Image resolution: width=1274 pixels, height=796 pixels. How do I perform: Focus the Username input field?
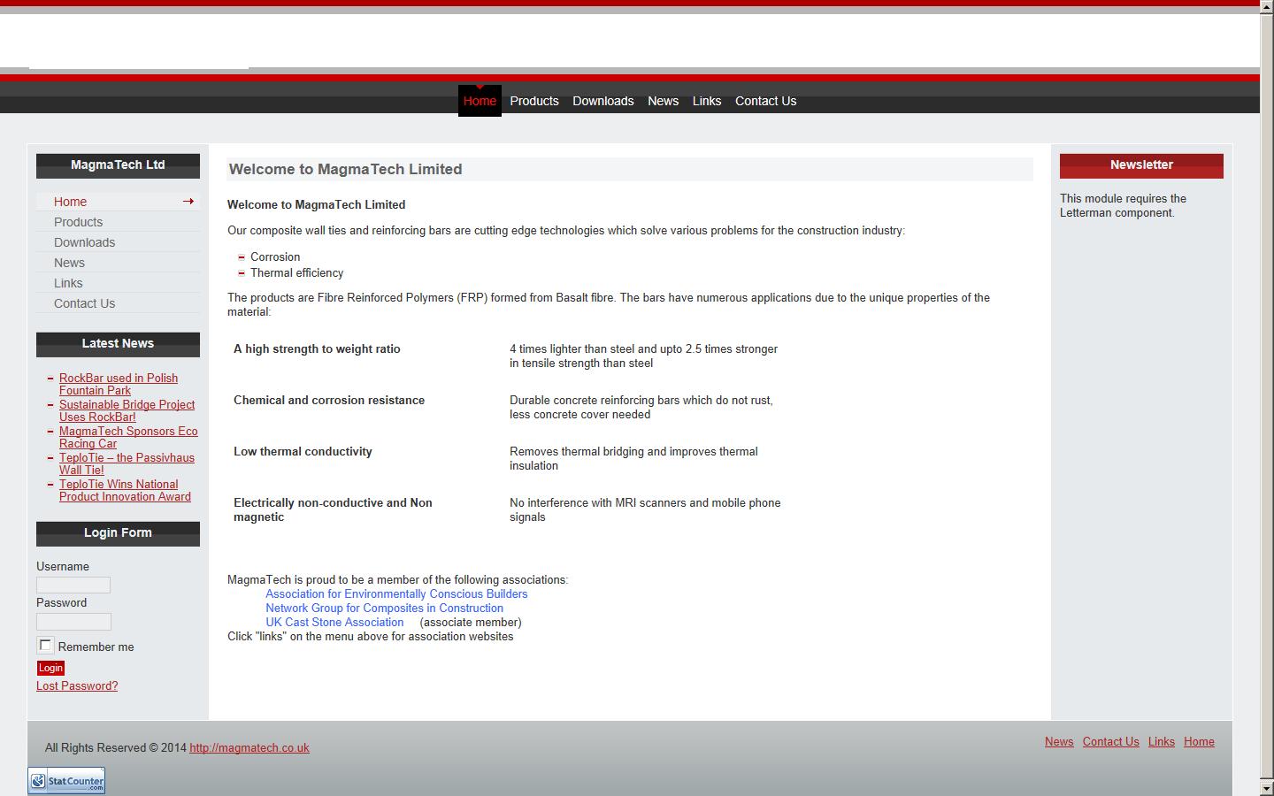73,585
